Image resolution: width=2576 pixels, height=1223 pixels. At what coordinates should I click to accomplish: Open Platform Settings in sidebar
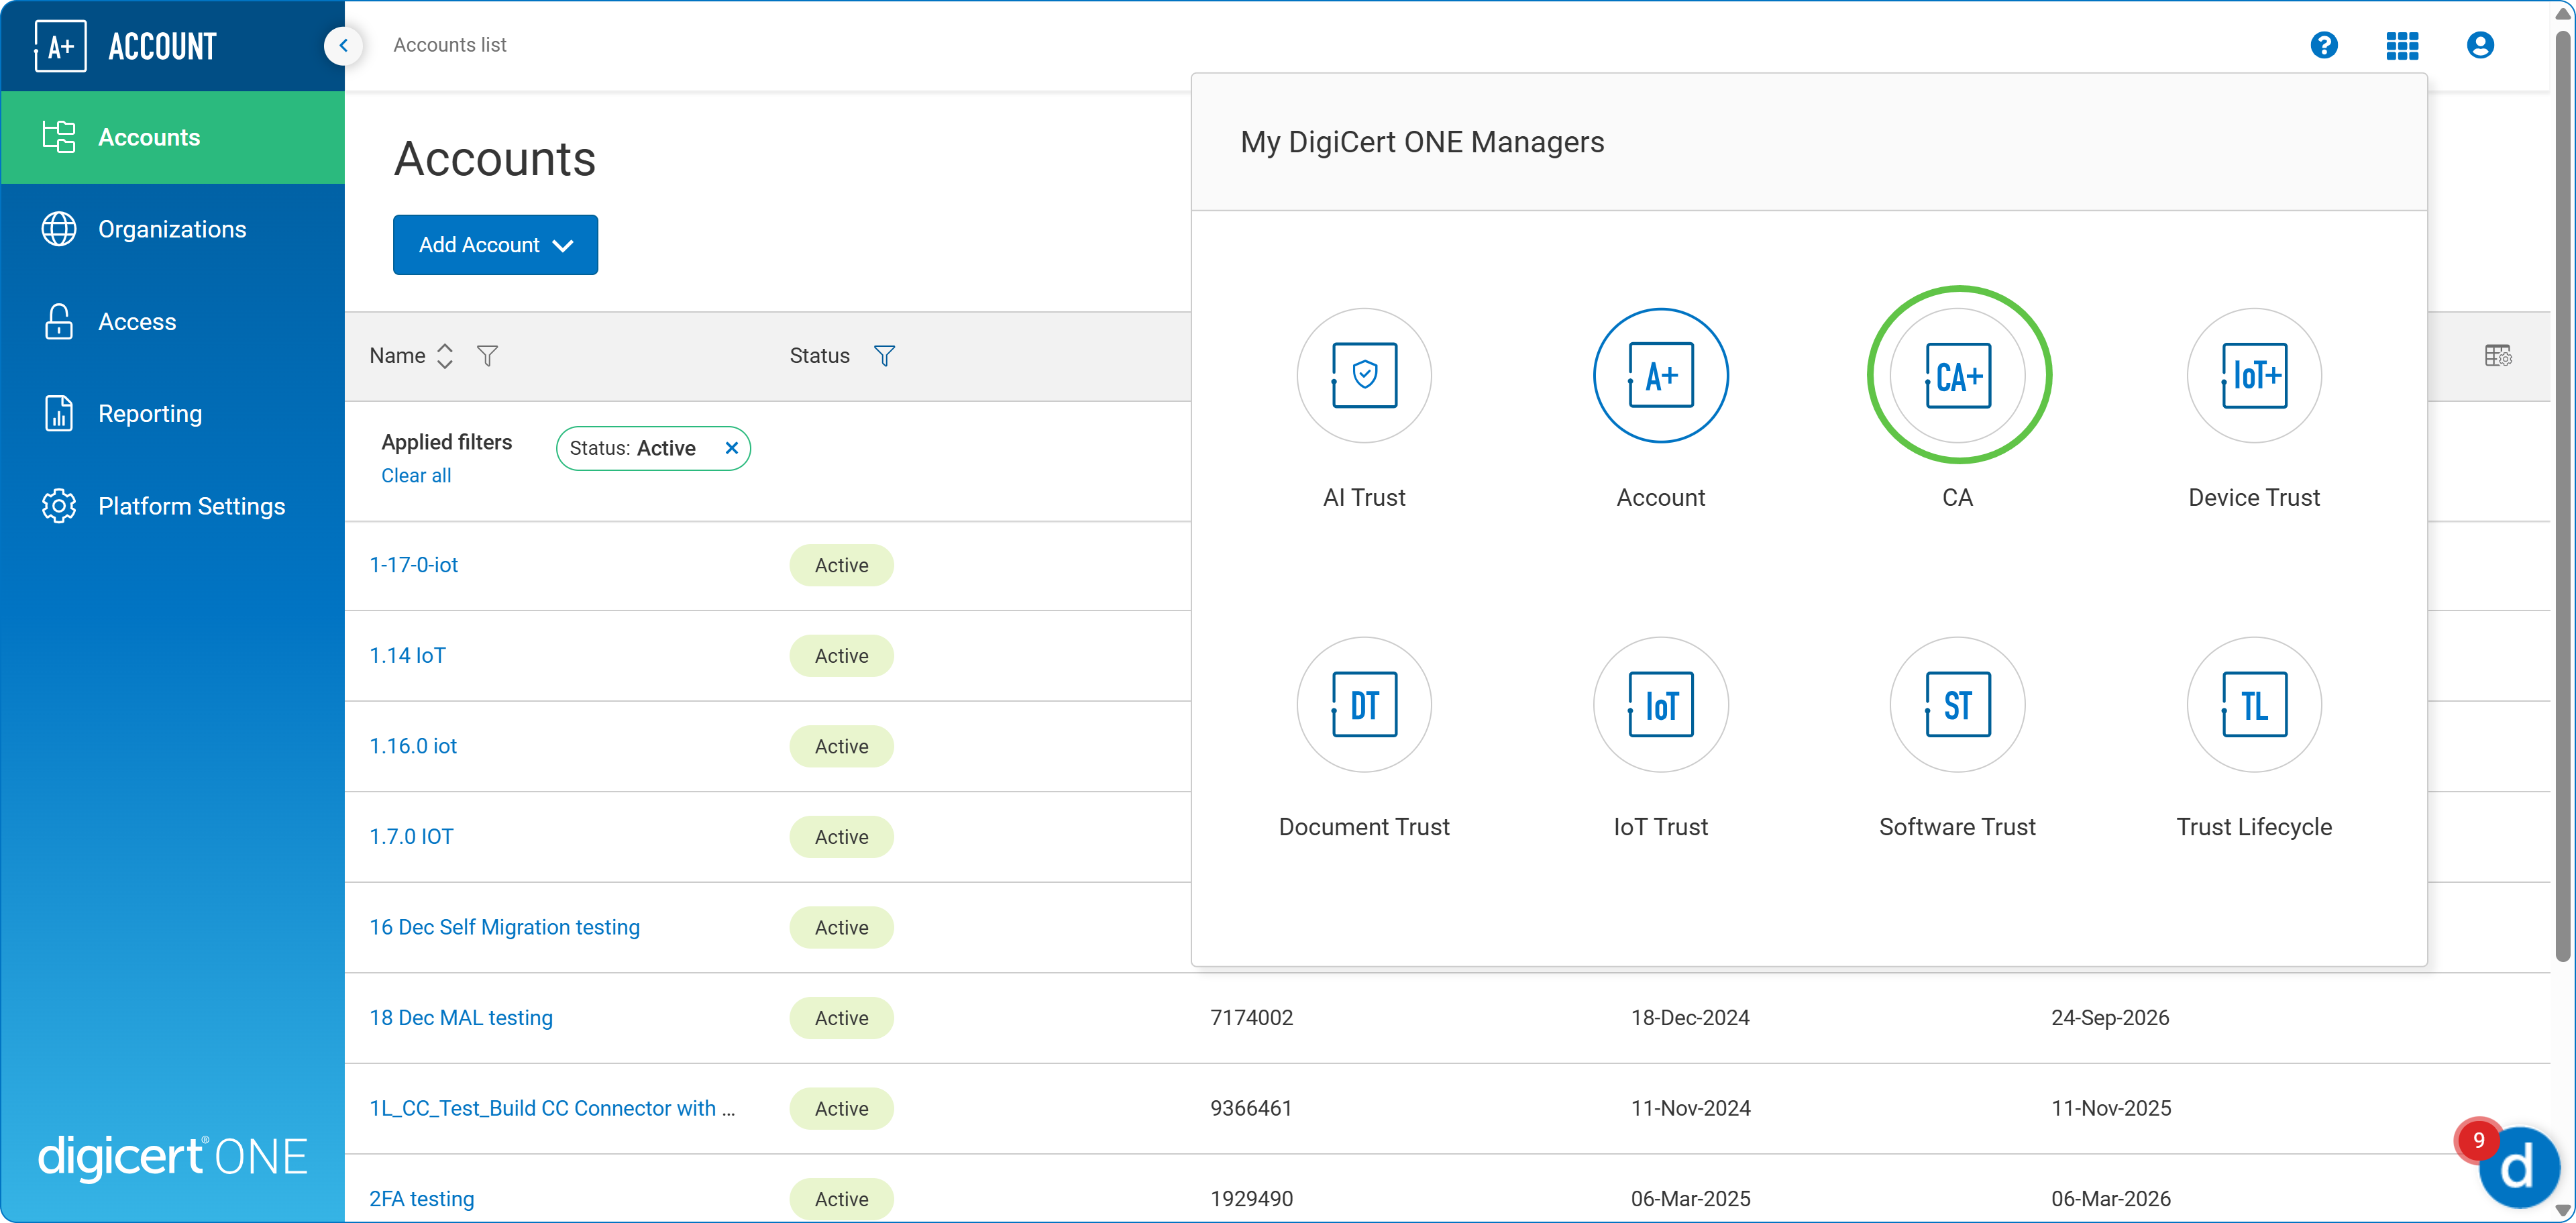point(191,506)
